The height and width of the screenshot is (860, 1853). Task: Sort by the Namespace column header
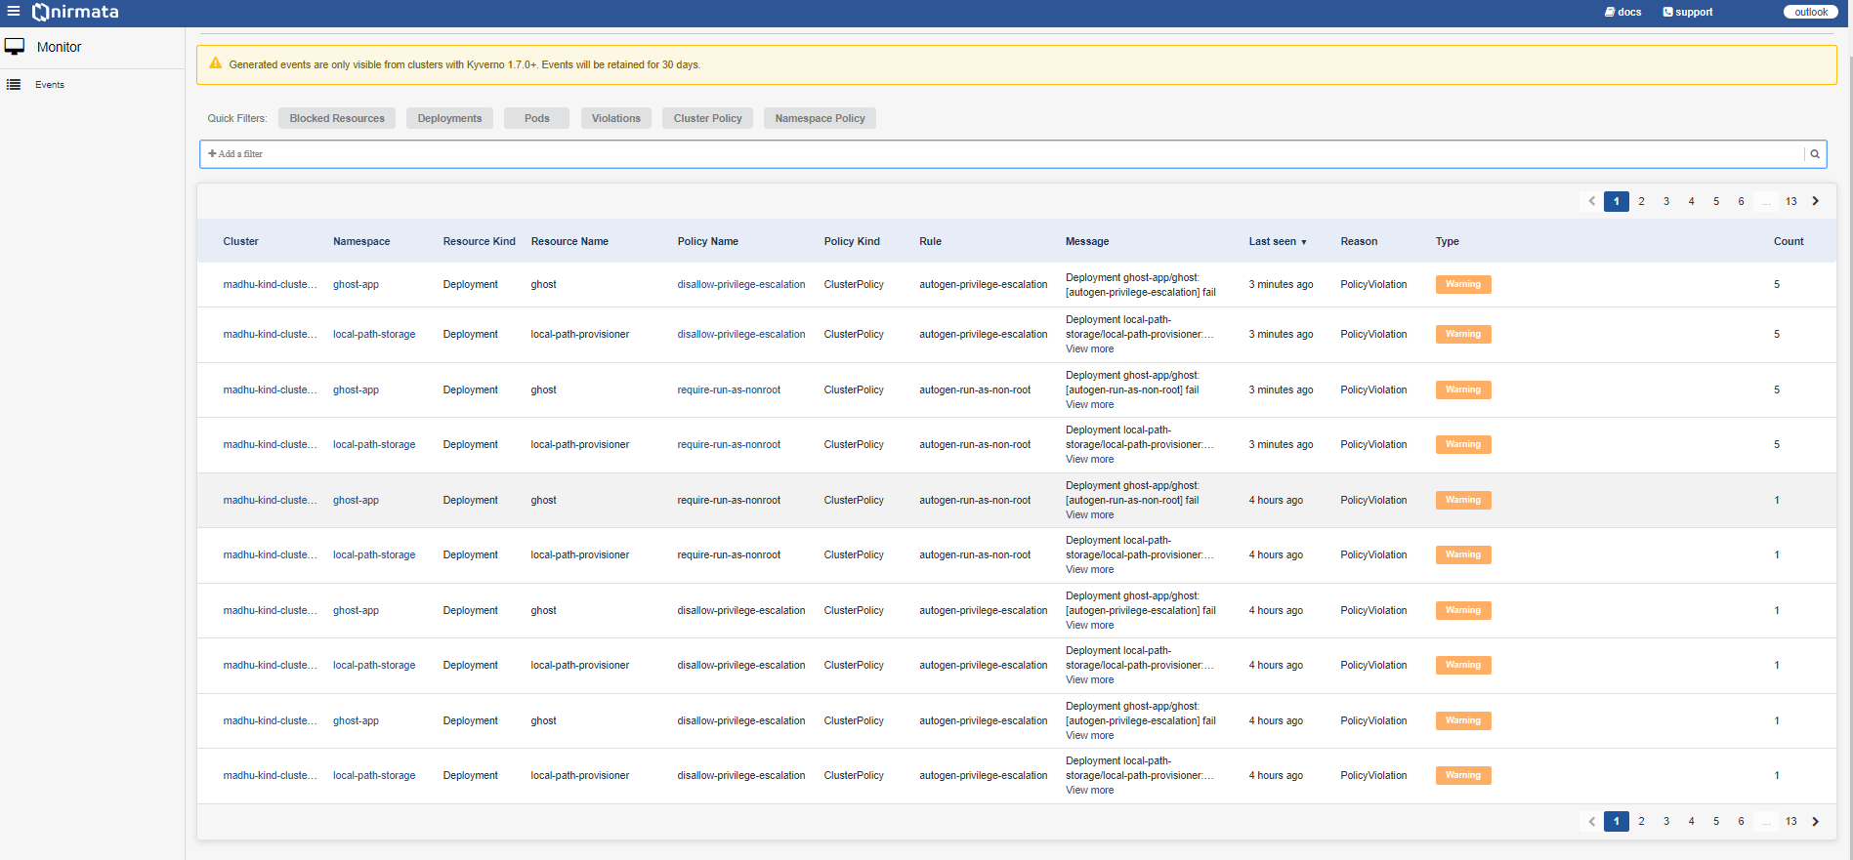click(361, 241)
